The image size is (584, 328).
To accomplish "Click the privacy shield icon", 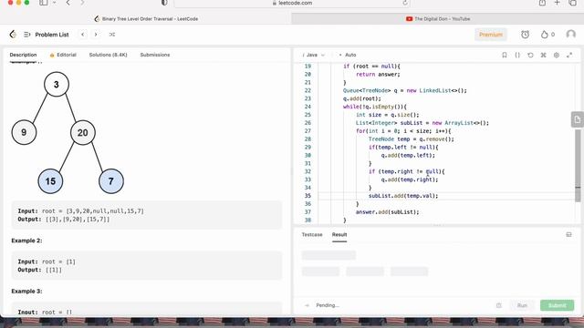I will (x=164, y=3).
